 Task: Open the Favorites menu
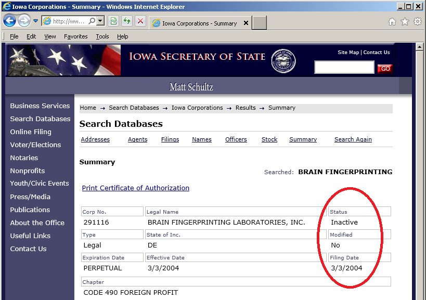click(76, 36)
